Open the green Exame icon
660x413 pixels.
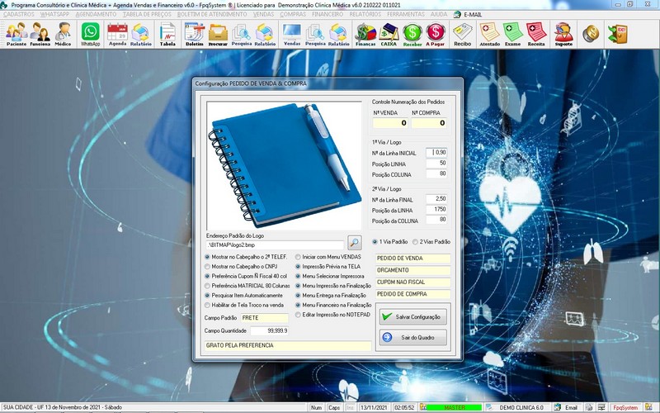pyautogui.click(x=512, y=34)
